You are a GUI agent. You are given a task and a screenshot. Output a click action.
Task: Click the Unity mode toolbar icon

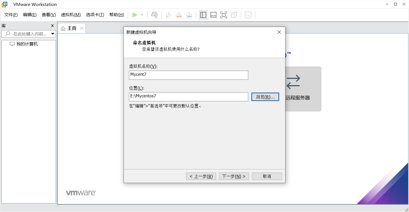click(234, 15)
